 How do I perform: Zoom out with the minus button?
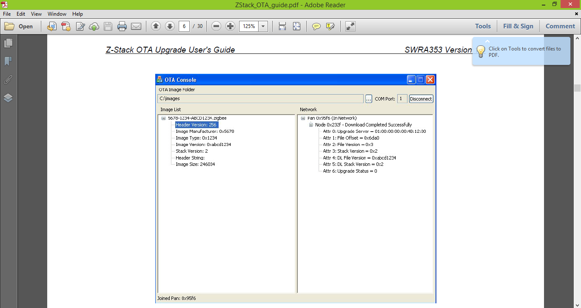(216, 26)
